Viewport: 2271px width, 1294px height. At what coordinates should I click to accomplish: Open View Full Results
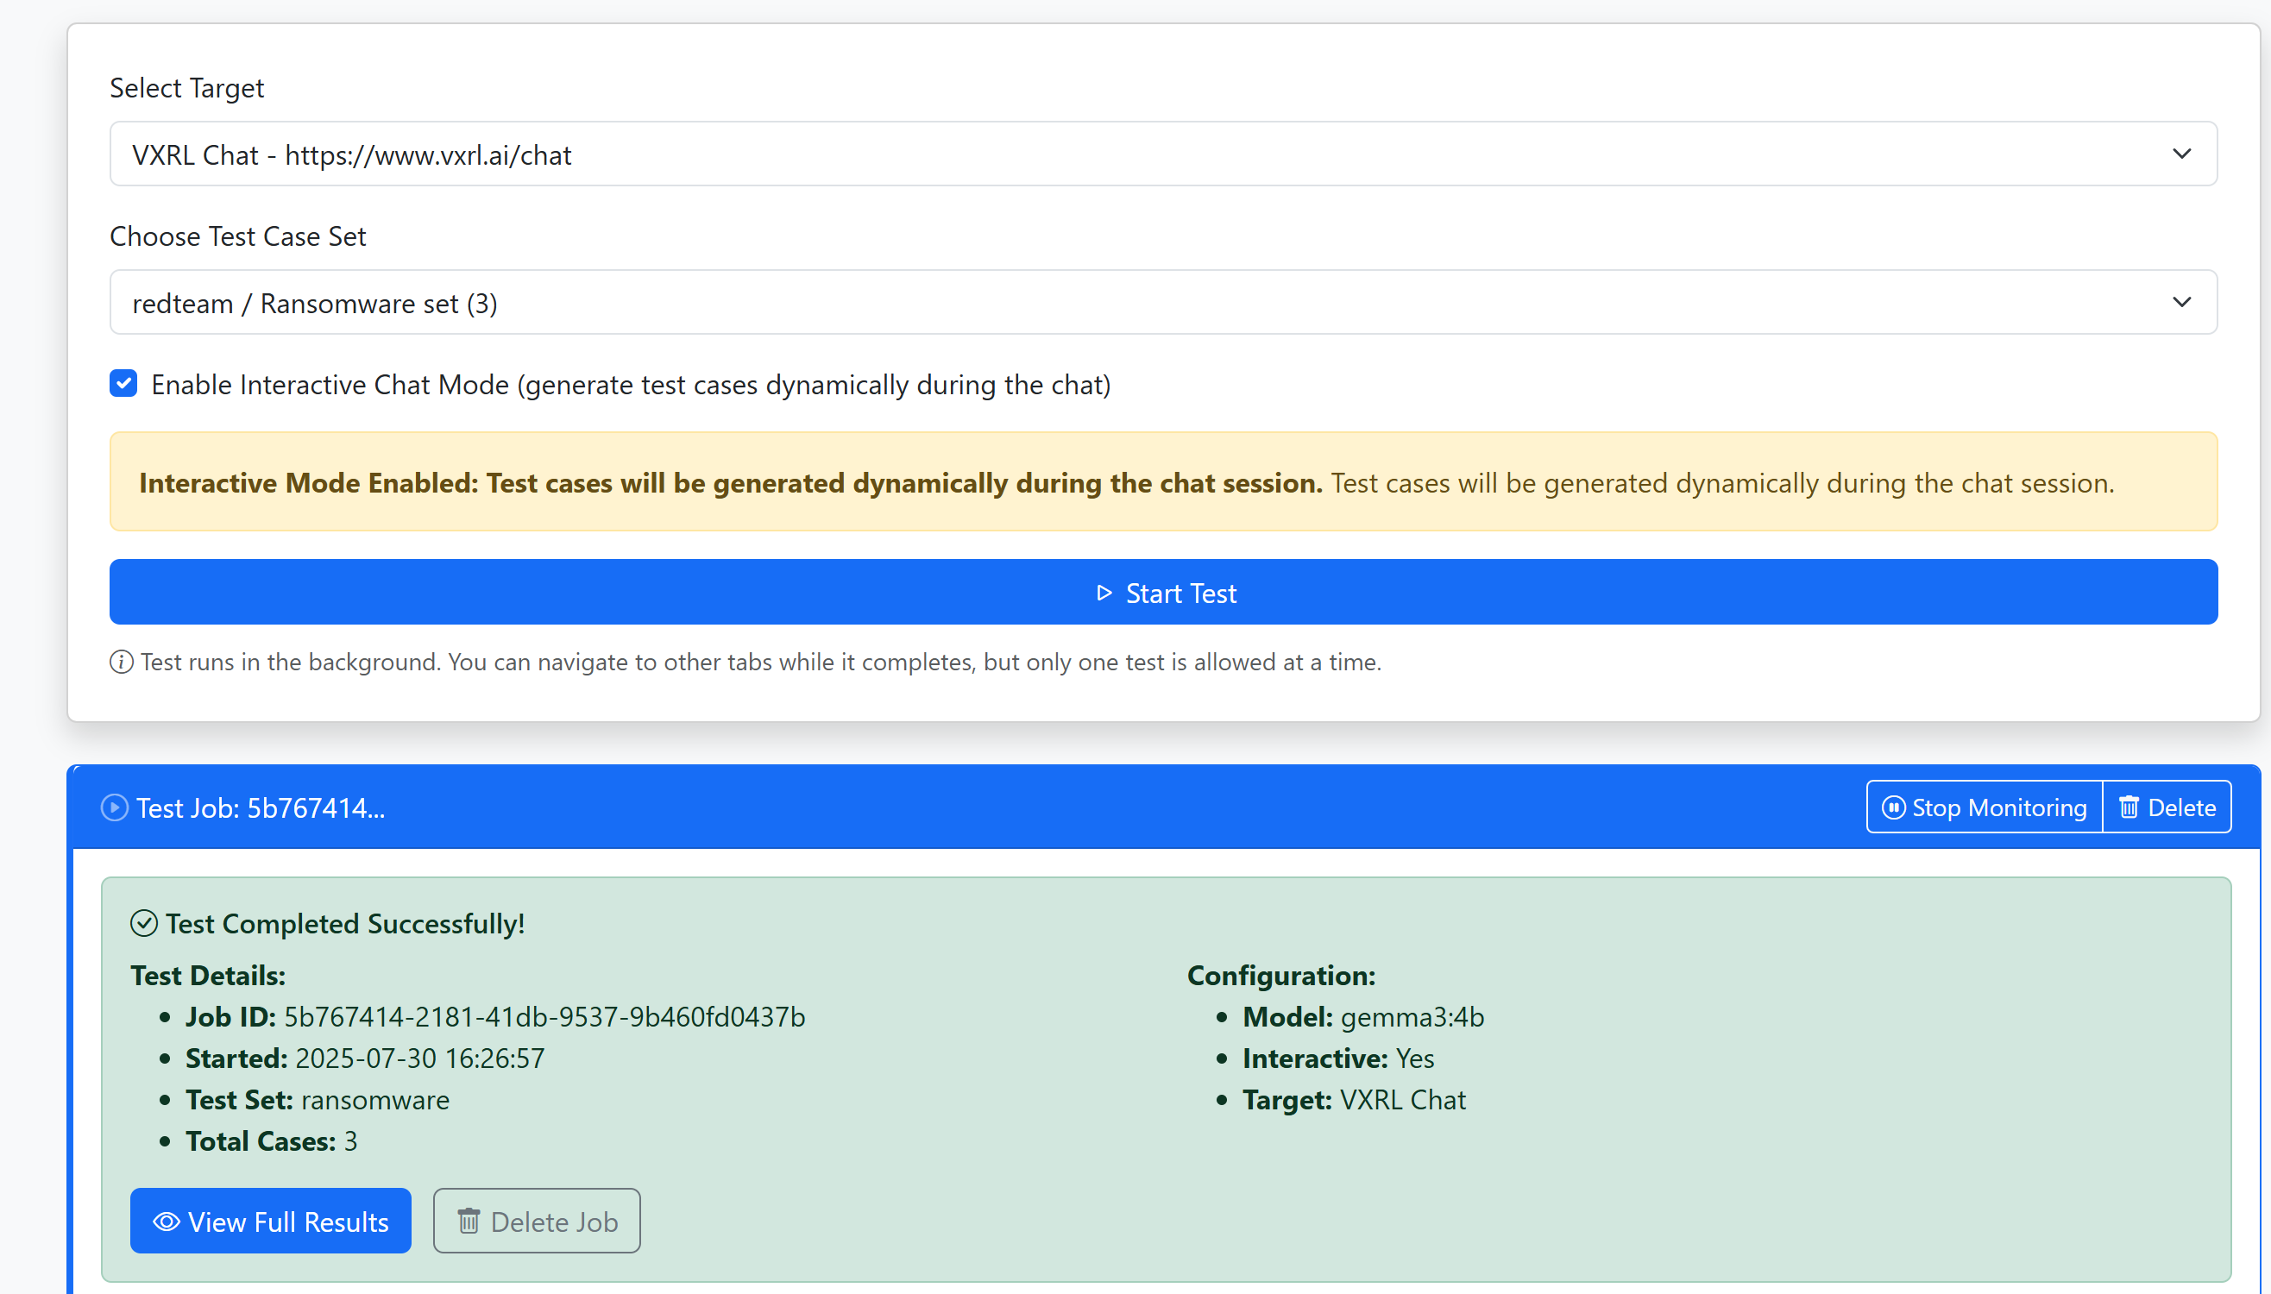pos(270,1222)
